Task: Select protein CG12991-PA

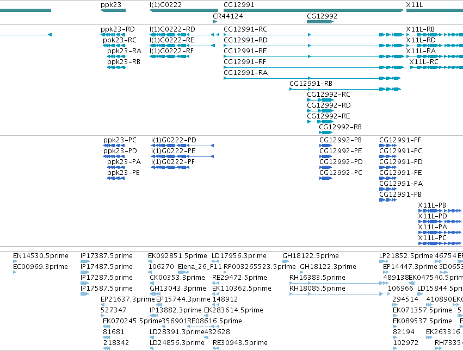Action: pos(401,184)
